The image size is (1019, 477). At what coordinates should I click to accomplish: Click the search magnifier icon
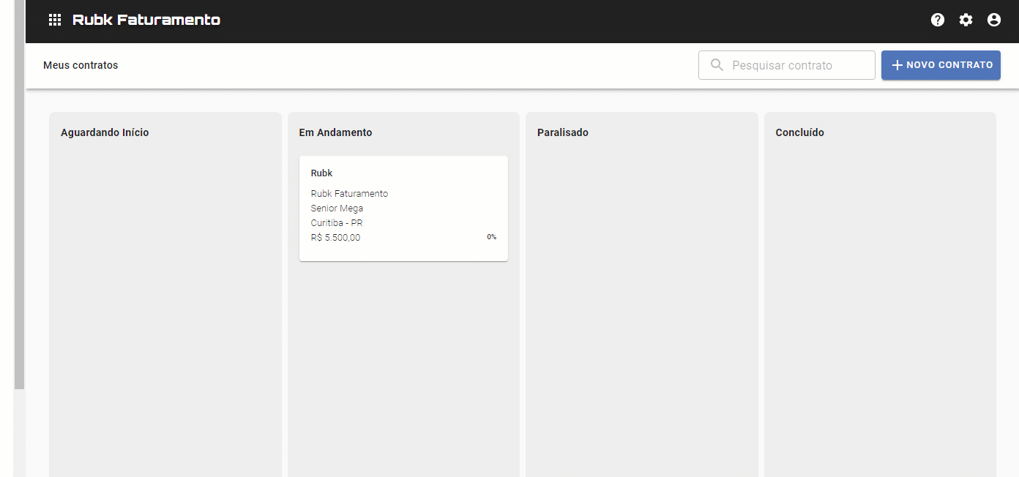pos(717,65)
